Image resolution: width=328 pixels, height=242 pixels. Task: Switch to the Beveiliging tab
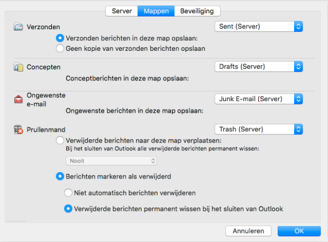pyautogui.click(x=198, y=11)
